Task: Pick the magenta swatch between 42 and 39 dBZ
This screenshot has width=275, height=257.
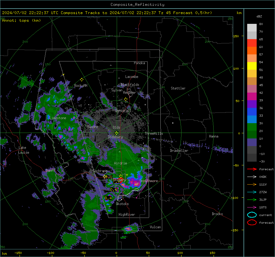Action: [x=252, y=97]
